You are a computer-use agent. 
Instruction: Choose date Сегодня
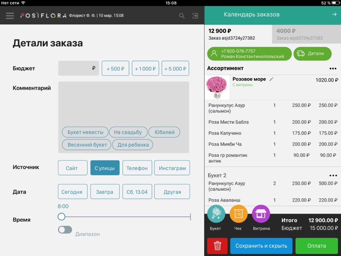click(x=73, y=191)
